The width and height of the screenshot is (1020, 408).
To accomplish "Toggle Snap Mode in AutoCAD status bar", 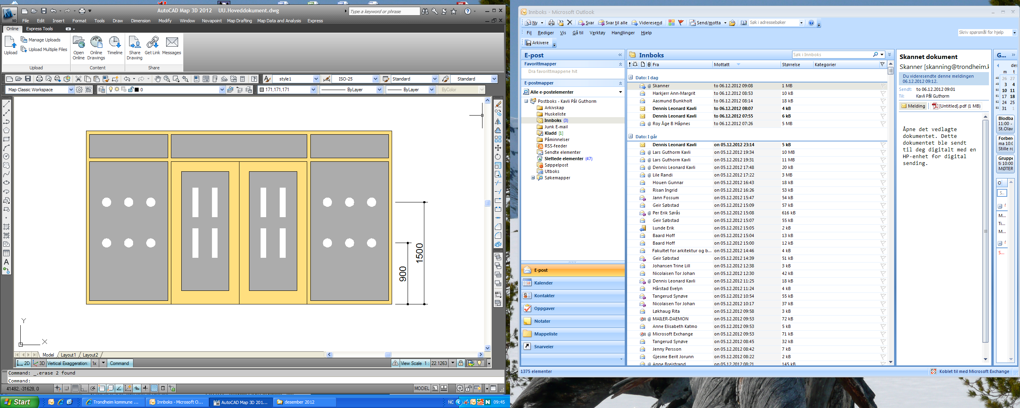I will 67,388.
